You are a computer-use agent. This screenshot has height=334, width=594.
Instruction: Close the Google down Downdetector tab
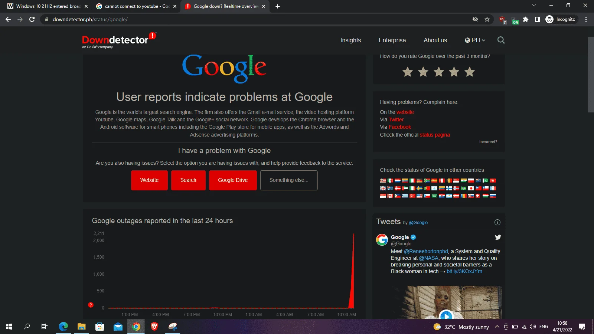point(264,6)
